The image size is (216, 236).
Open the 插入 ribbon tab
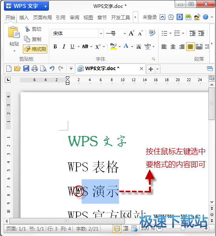pos(24,18)
